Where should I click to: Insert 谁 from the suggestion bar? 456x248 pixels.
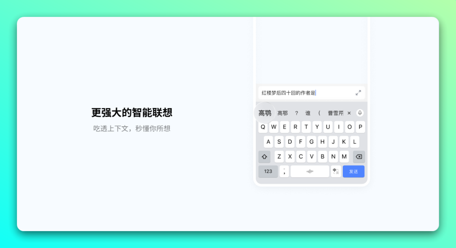[307, 112]
